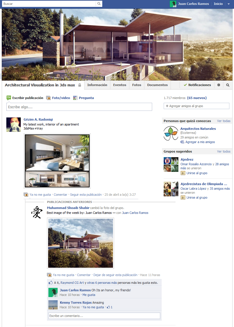Expand Ver todas for Personas que quizá conozcas
234x327 pixels.
click(x=224, y=121)
